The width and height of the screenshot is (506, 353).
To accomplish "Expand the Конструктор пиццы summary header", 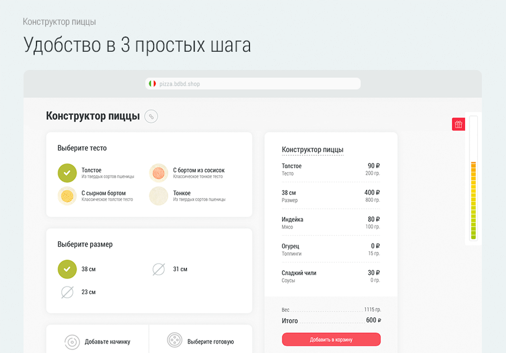I will pyautogui.click(x=313, y=149).
